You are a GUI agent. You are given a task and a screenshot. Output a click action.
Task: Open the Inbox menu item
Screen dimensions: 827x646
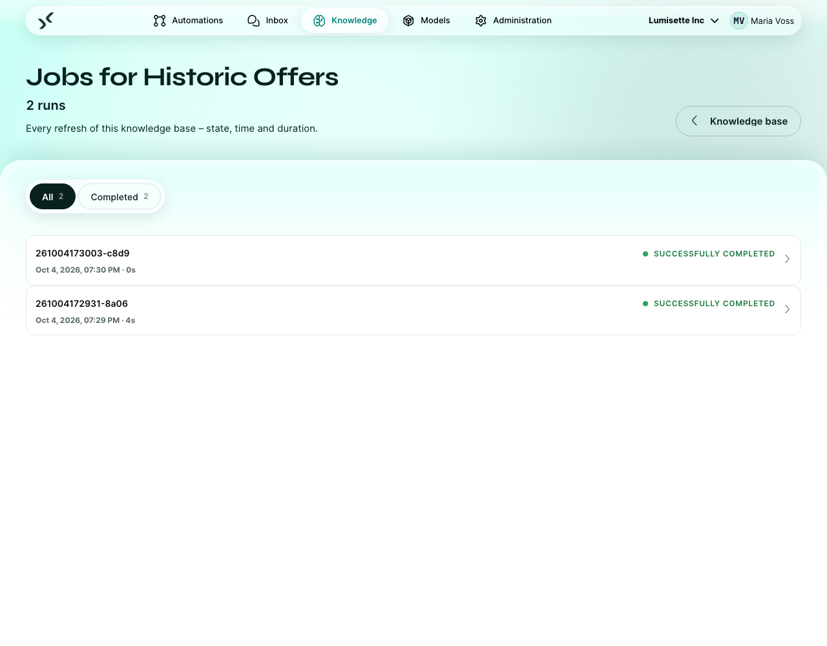tap(267, 21)
